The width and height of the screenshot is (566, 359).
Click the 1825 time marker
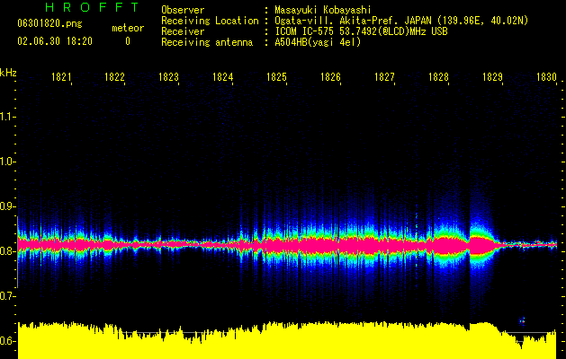[276, 76]
